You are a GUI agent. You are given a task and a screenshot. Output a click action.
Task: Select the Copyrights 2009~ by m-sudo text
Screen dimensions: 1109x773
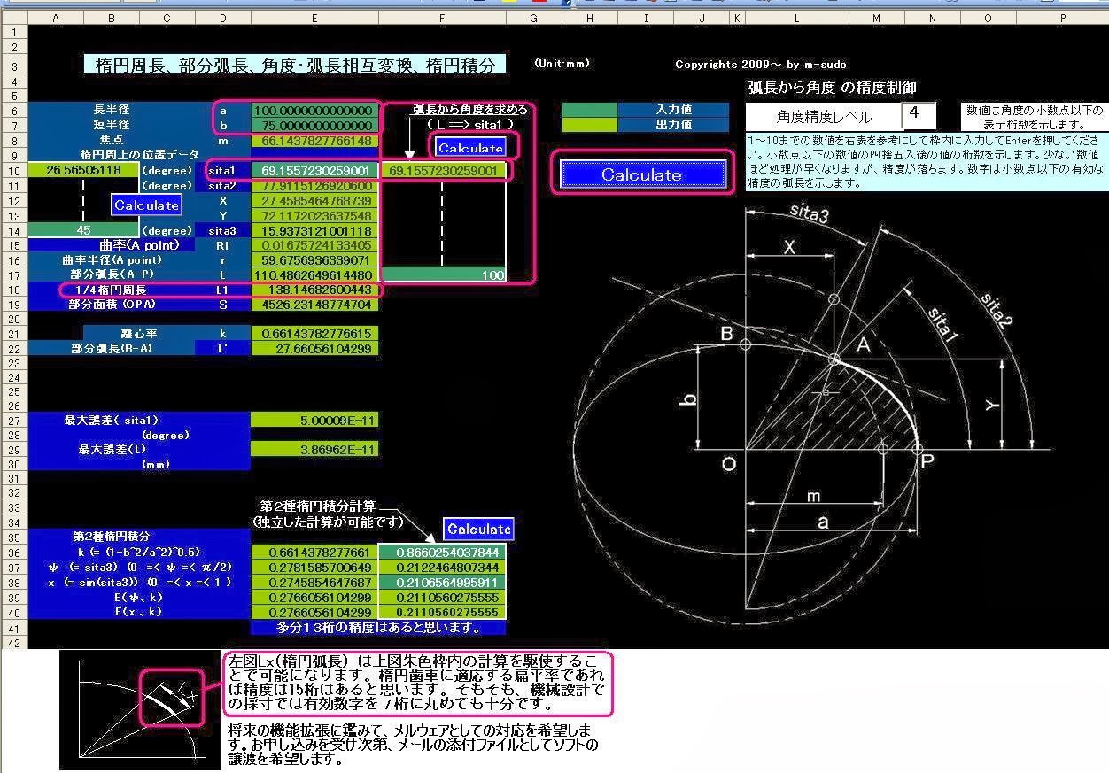[760, 65]
